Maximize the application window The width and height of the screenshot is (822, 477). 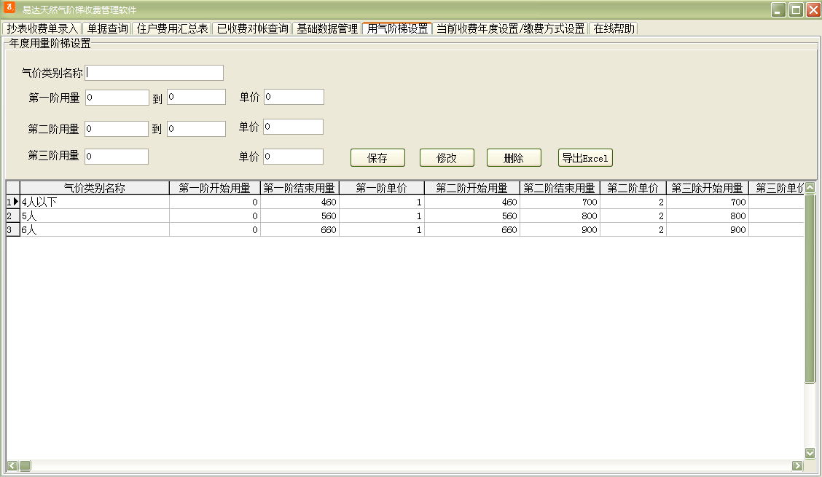coord(796,9)
